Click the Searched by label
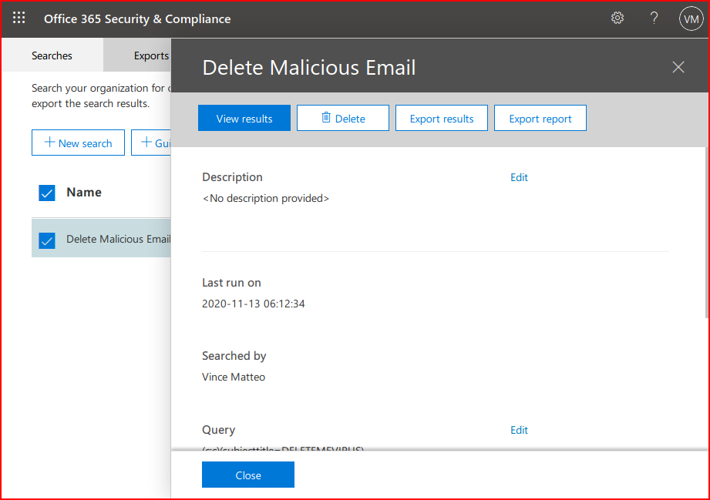Screen dimensions: 710x500 click(234, 356)
